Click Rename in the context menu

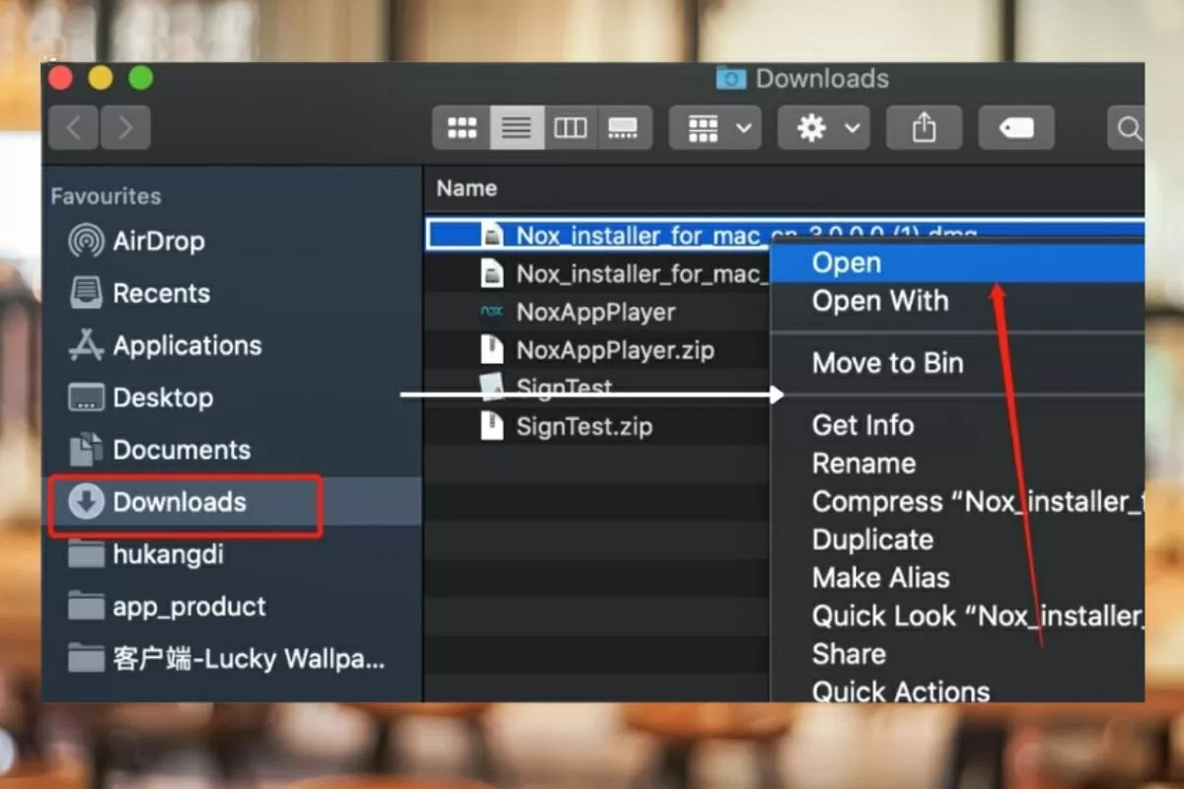863,463
